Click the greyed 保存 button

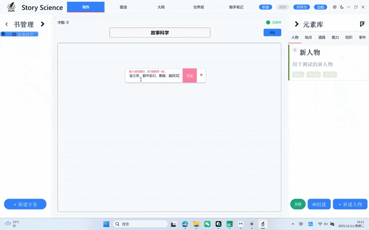click(x=283, y=7)
